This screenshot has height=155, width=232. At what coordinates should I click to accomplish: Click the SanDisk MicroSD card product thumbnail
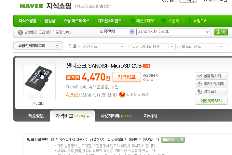click(x=39, y=78)
